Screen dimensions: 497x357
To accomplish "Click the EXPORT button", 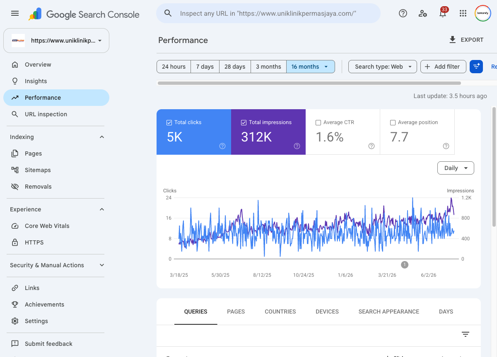I will pos(466,40).
